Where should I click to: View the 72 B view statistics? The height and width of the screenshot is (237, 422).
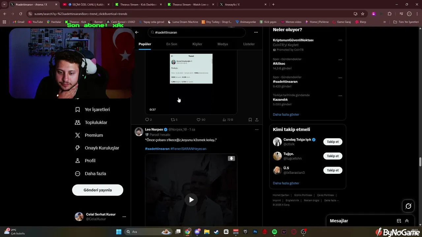pos(228,120)
